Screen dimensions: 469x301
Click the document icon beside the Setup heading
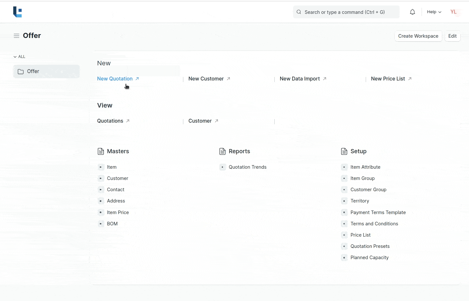pyautogui.click(x=344, y=151)
